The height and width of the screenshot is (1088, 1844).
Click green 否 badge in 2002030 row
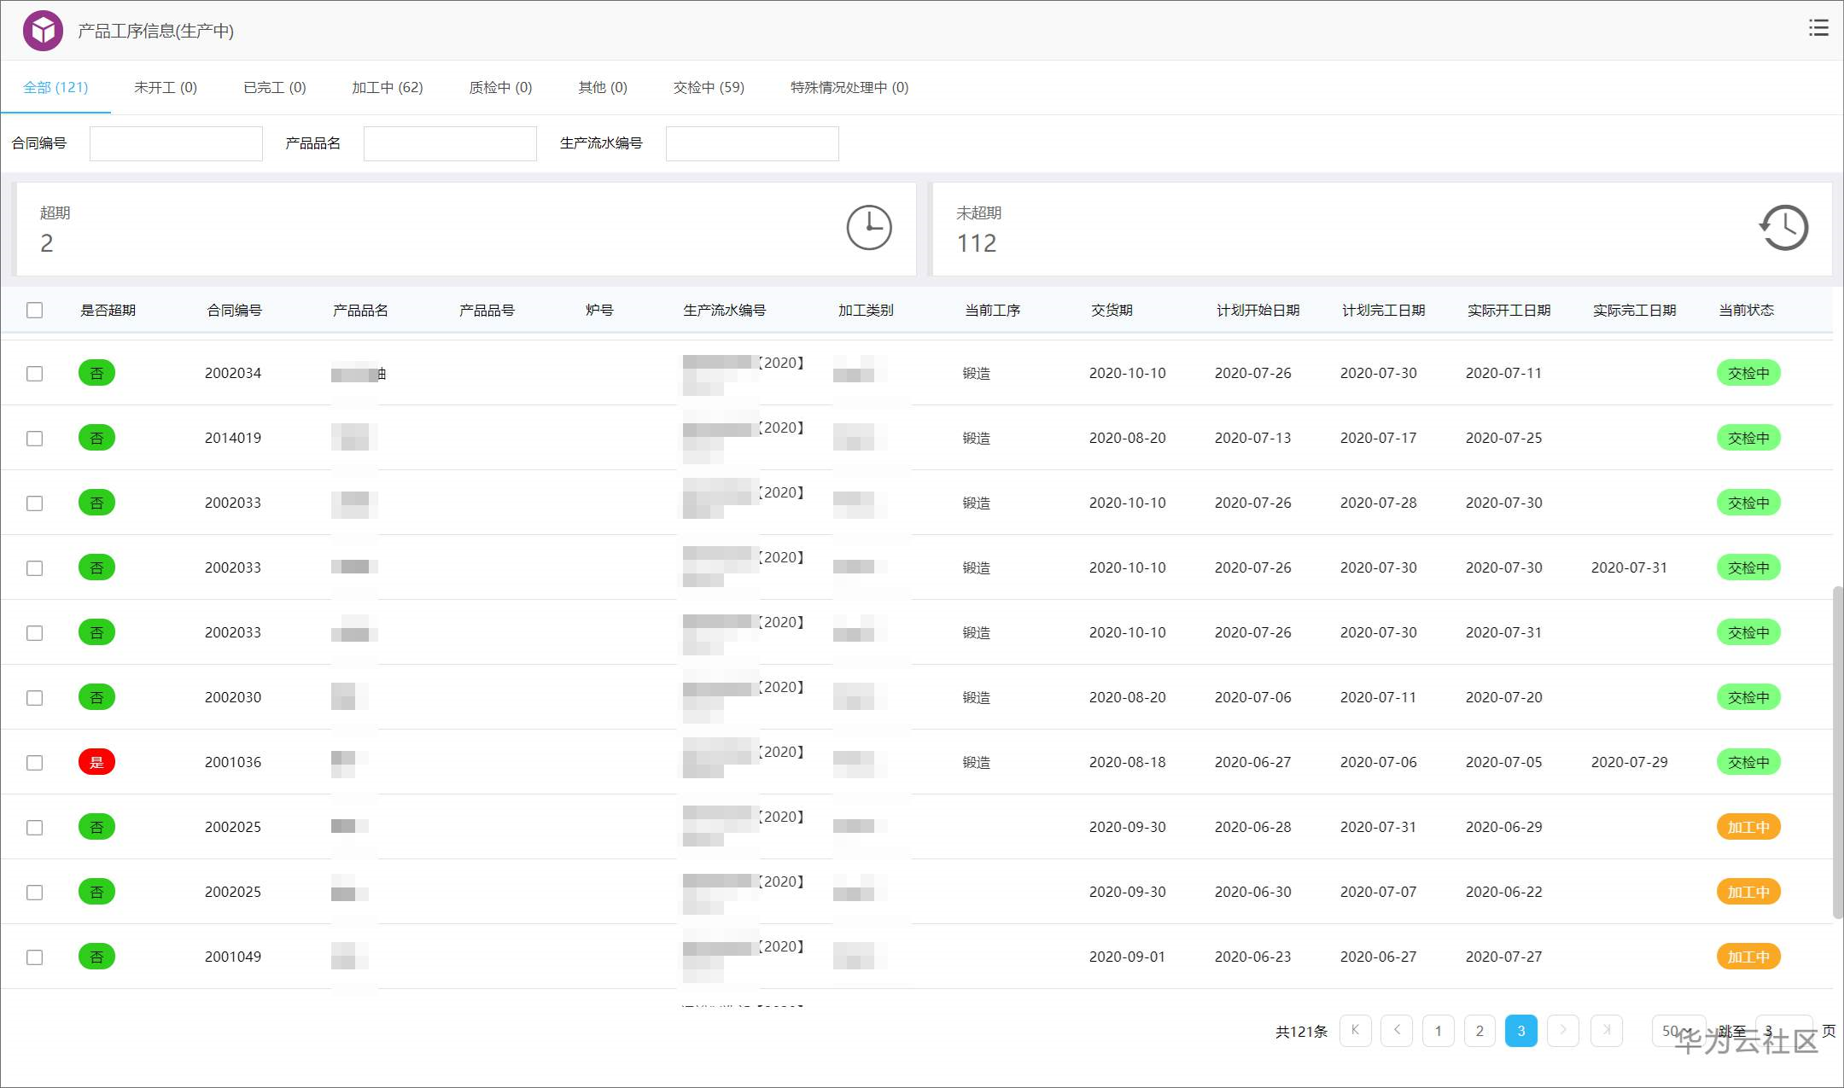[x=96, y=697]
